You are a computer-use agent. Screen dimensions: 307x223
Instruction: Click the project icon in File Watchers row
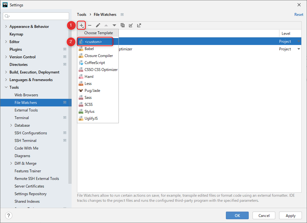(x=65, y=102)
